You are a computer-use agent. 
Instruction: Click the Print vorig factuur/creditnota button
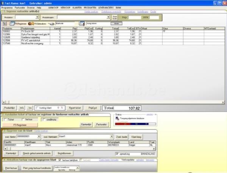(37, 168)
